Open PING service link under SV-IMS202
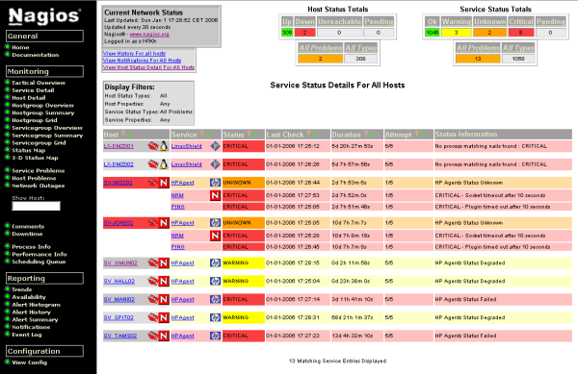Viewport: 578px width, 374px height. (x=177, y=207)
